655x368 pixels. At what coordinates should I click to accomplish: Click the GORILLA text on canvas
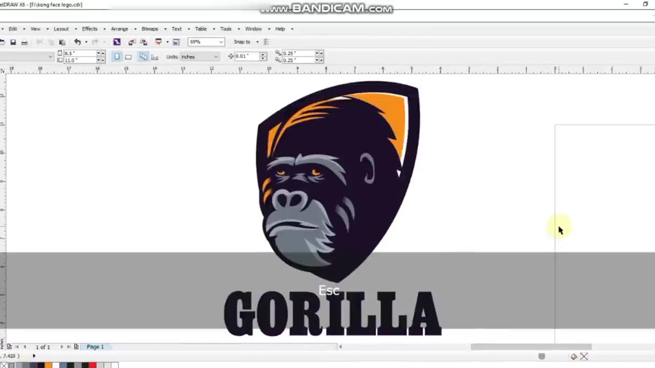[333, 313]
